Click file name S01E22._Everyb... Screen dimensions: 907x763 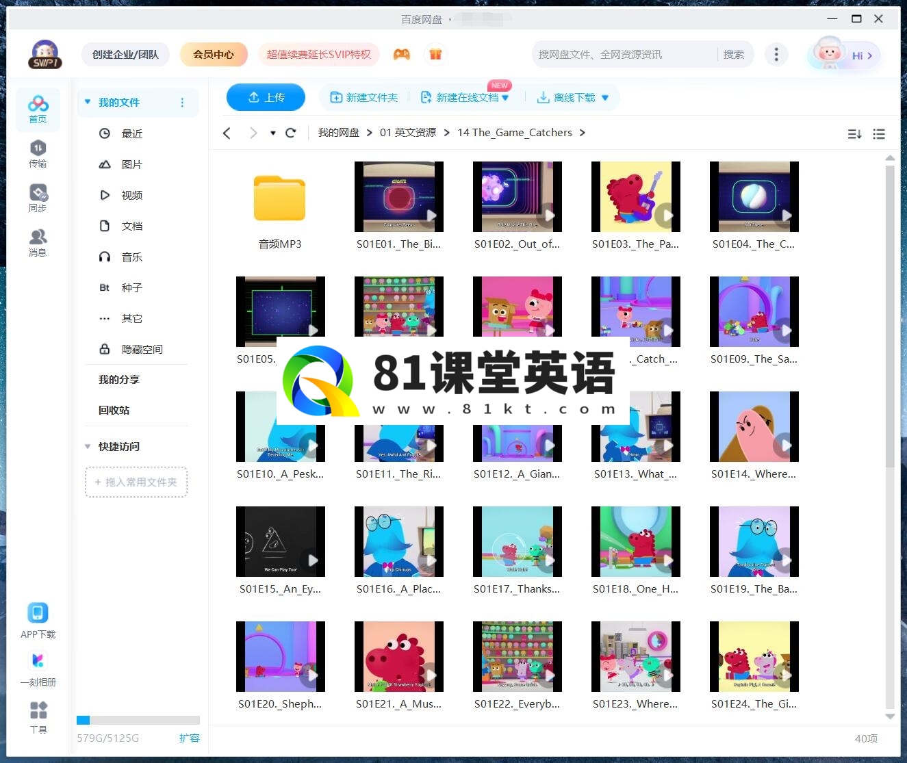coord(518,703)
